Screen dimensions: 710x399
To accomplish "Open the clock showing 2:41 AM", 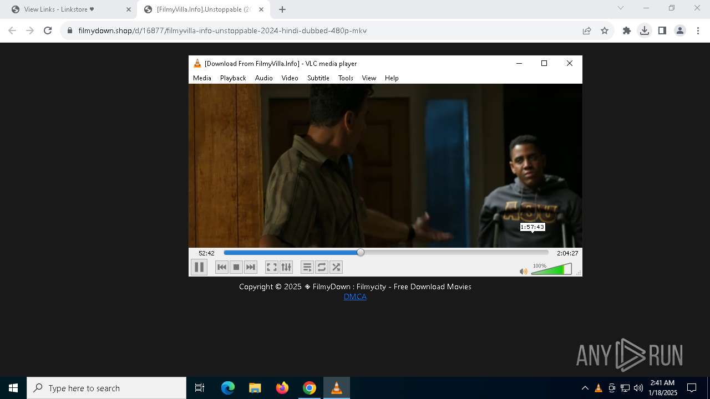I will (662, 388).
